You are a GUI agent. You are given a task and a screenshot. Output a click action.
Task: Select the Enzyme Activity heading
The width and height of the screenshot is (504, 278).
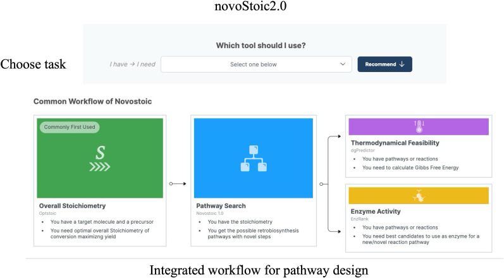(376, 212)
